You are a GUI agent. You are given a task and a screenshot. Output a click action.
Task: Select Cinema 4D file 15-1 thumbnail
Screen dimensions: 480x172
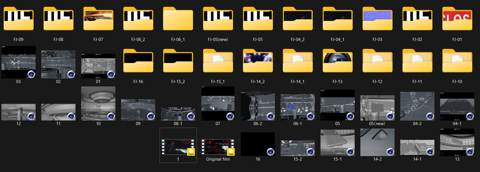click(x=338, y=143)
